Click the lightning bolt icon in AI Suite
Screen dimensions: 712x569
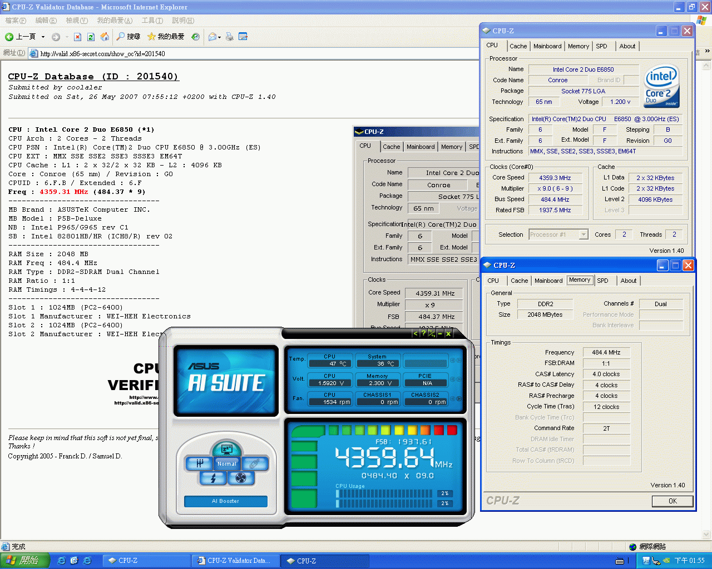coord(213,478)
